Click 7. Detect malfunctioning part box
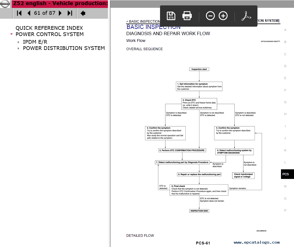This screenshot has height=247, width=294. (x=182, y=162)
